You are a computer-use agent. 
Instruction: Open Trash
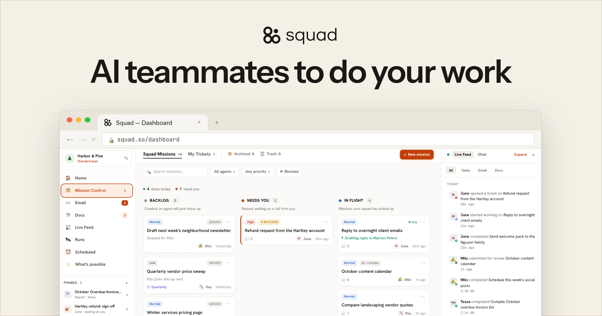(x=270, y=154)
